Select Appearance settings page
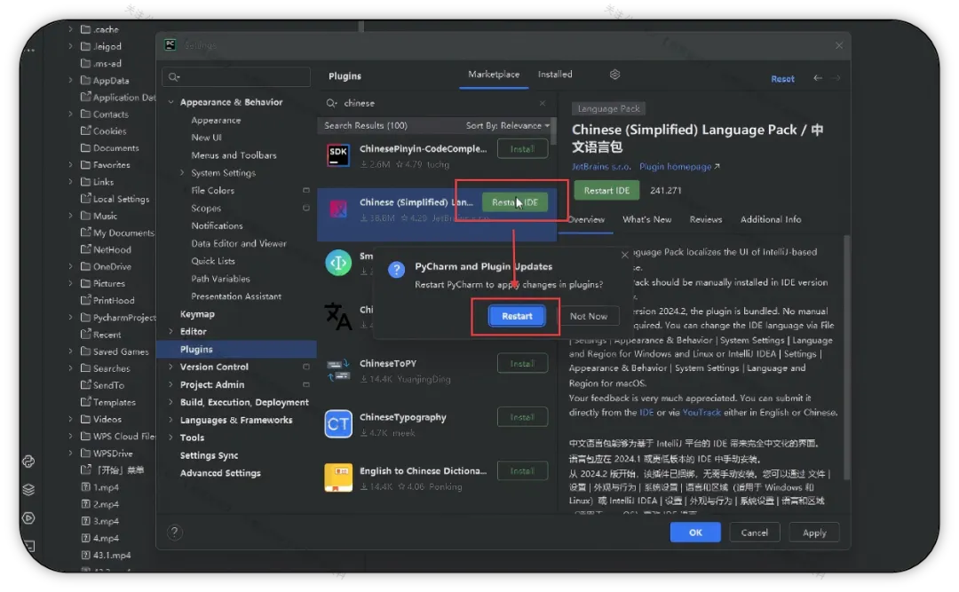The image size is (959, 592). [x=216, y=121]
